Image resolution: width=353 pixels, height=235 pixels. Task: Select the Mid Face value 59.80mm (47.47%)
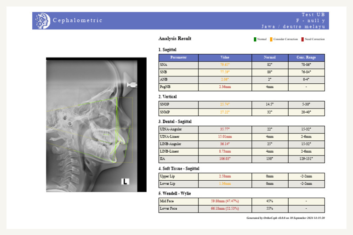tap(225, 201)
